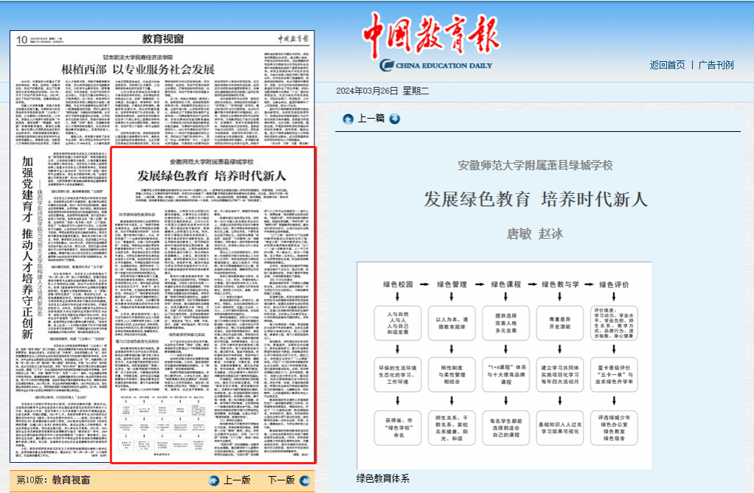Image resolution: width=754 pixels, height=493 pixels.
Task: Open the 根植西部 以专业服务社会发展 article on the page thumbnail
Action: (138, 69)
